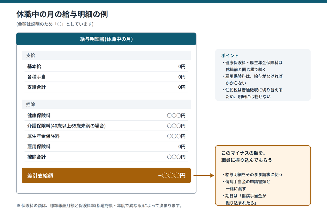
Task: Click the 控除合計 row label
Action: (36, 157)
